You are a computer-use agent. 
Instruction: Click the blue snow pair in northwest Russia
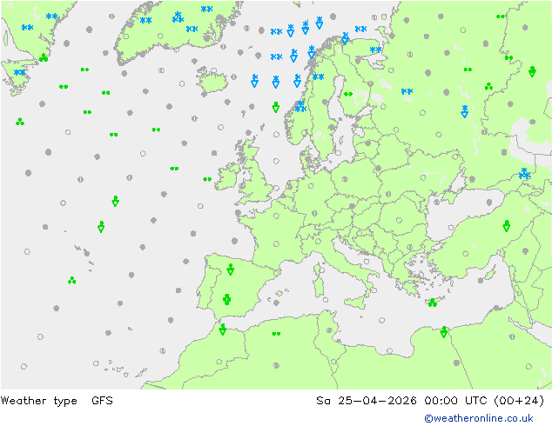click(407, 92)
